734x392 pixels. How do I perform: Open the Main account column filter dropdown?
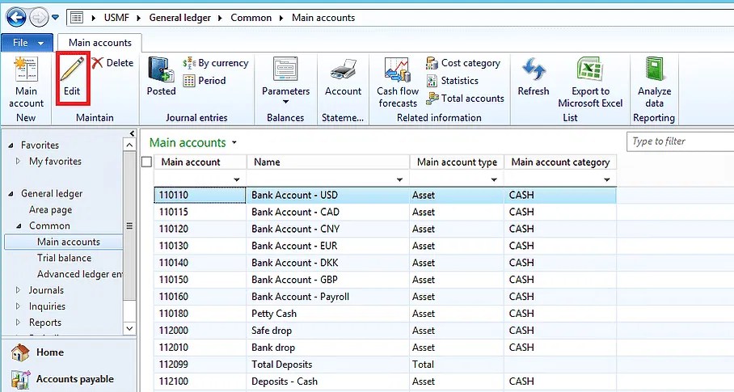pos(236,179)
